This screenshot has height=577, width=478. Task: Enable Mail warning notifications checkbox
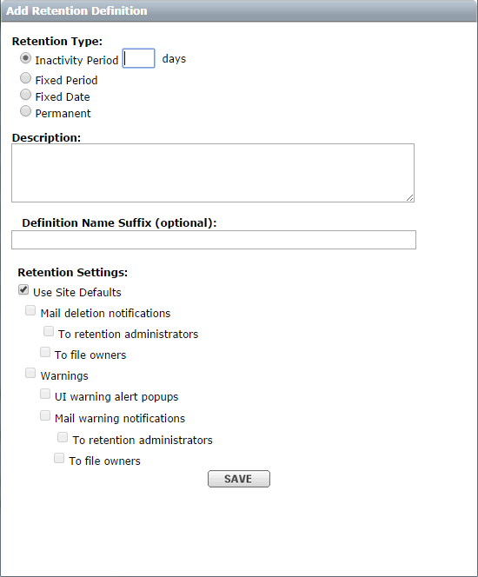(45, 416)
